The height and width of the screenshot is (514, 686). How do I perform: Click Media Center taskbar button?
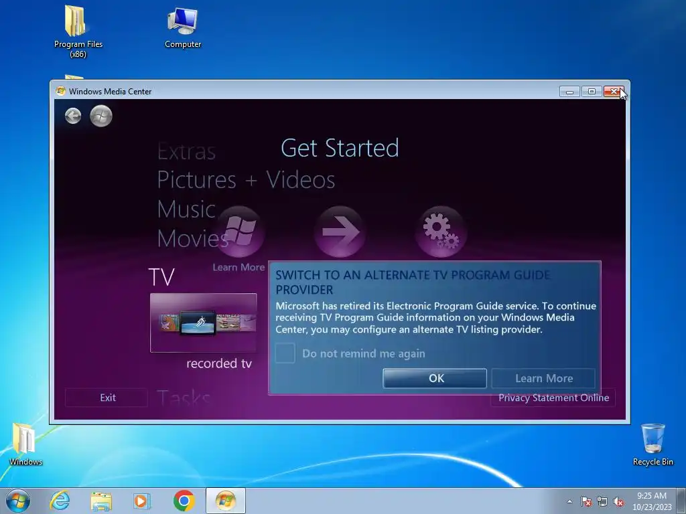(x=226, y=501)
